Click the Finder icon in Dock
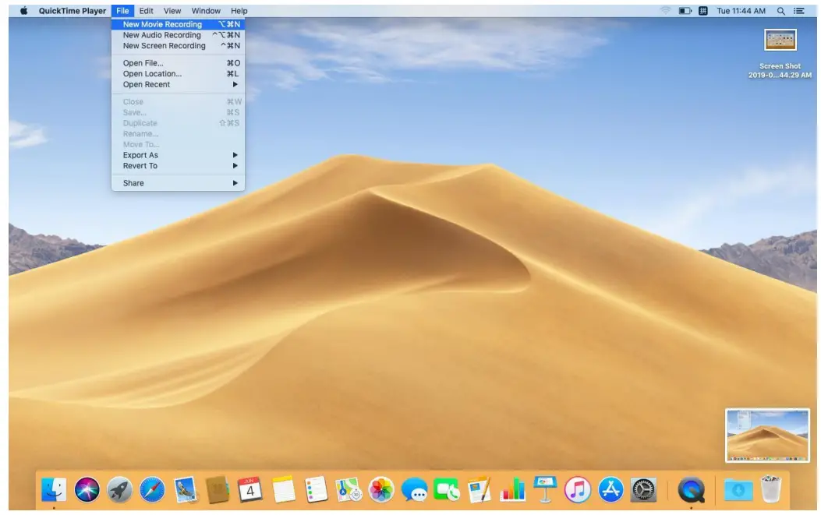This screenshot has width=821, height=515. point(54,489)
